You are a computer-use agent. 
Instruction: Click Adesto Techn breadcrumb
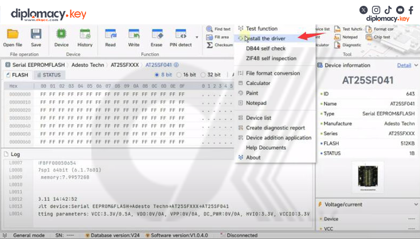tap(88, 65)
